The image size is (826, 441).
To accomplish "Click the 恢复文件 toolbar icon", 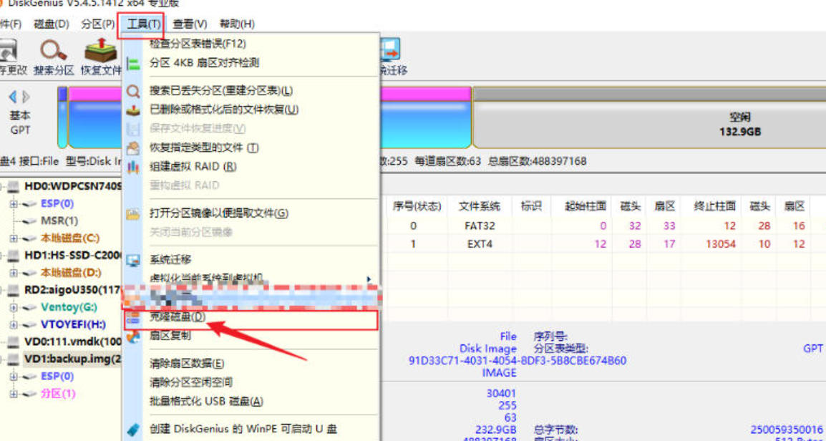I will pos(100,52).
